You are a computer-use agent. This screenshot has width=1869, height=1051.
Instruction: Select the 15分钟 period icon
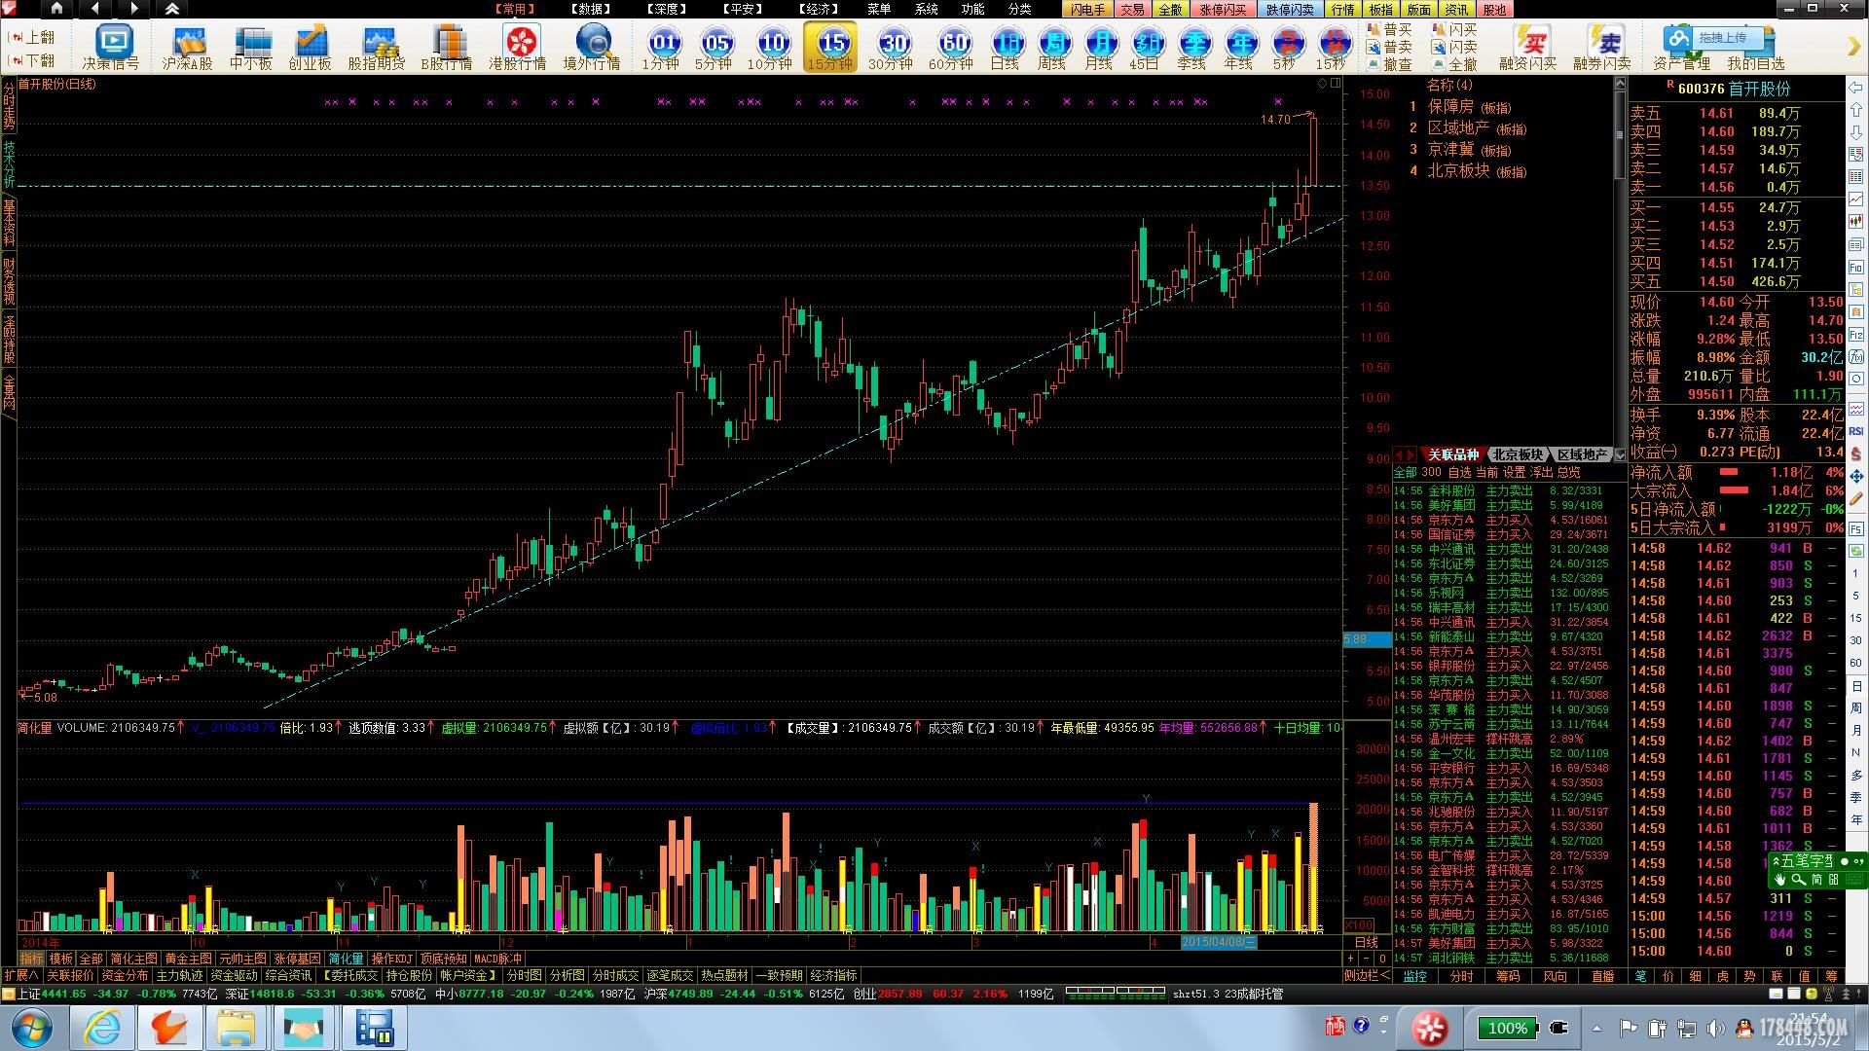pyautogui.click(x=831, y=47)
